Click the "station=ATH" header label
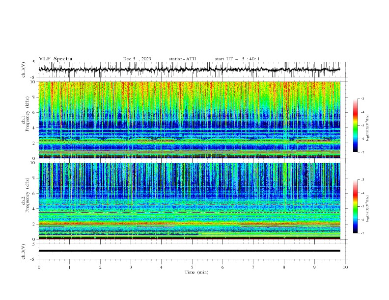 click(182, 59)
